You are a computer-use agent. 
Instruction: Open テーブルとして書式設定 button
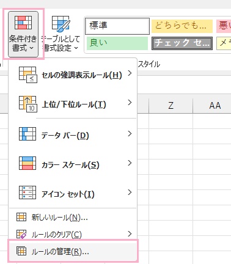[x=61, y=34]
